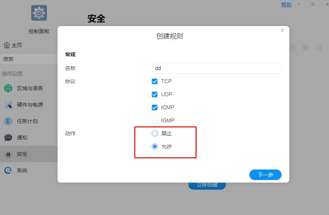Viewport: 329px width, 215px height.
Task: Open 硬件与电源 settings via wrench icon
Action: click(x=8, y=105)
